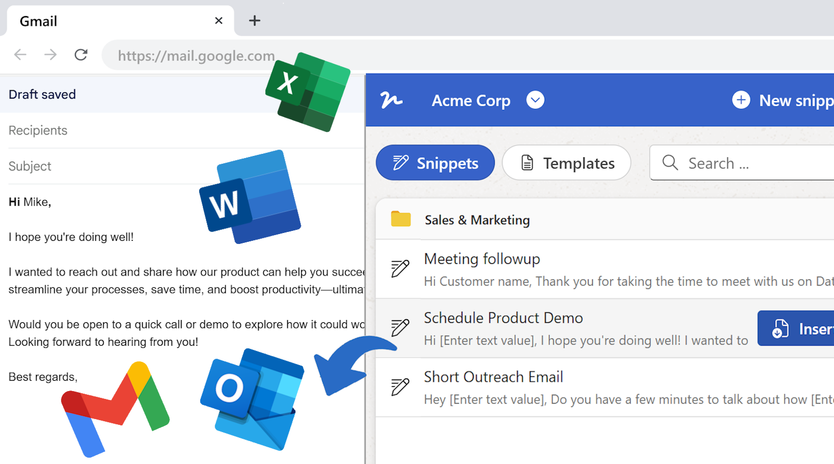
Task: Click the browser back arrow
Action: tap(20, 54)
